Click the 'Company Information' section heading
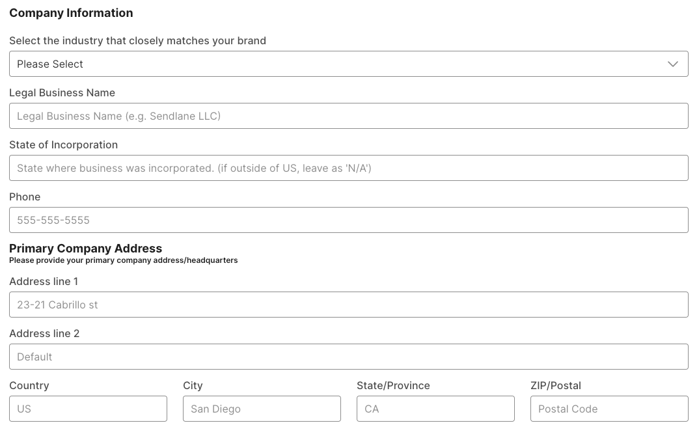Viewport: 699px width, 436px height. click(71, 13)
